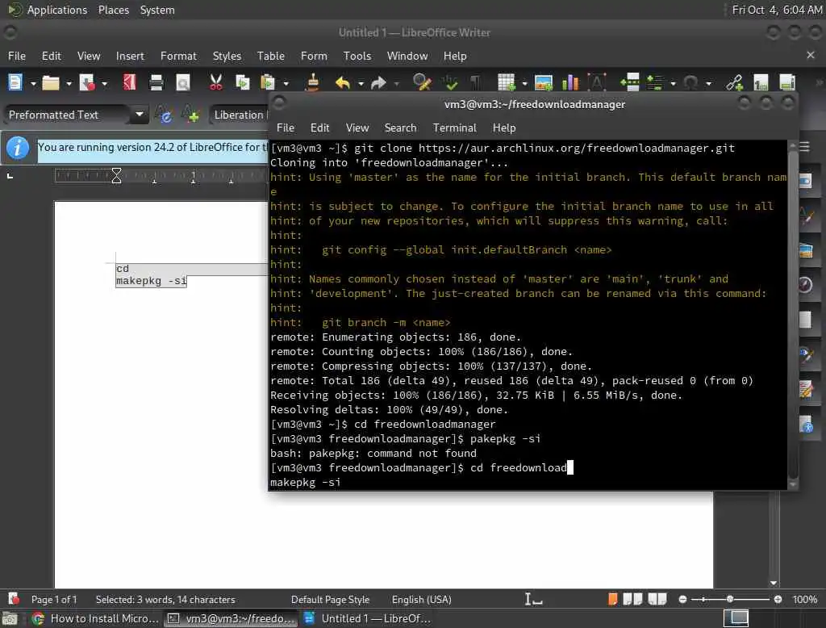Expand the Undo history dropdown arrow

361,83
